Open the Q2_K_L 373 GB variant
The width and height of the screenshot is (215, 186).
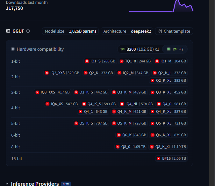pyautogui.click(x=169, y=73)
